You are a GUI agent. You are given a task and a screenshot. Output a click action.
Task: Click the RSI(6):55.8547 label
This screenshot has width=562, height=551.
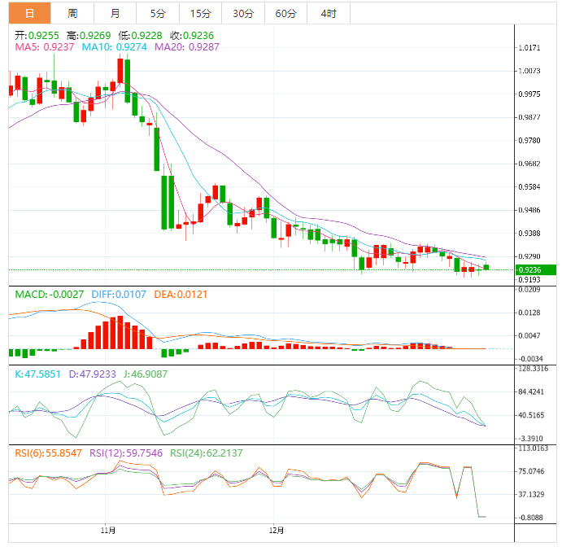point(48,453)
